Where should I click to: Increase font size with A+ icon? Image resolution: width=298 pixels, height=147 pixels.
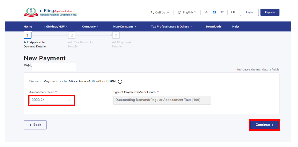pos(222,12)
